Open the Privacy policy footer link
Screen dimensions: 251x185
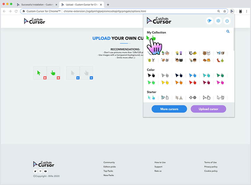(x=211, y=167)
